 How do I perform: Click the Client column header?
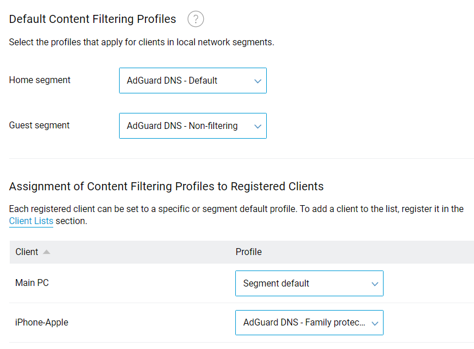tap(27, 252)
